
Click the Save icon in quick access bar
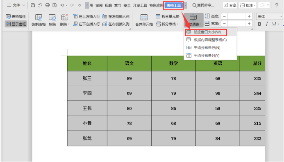pyautogui.click(x=33, y=5)
